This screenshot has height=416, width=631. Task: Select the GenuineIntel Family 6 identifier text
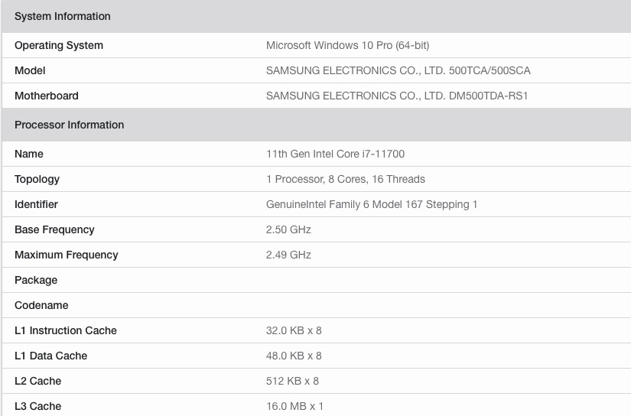pyautogui.click(x=372, y=204)
